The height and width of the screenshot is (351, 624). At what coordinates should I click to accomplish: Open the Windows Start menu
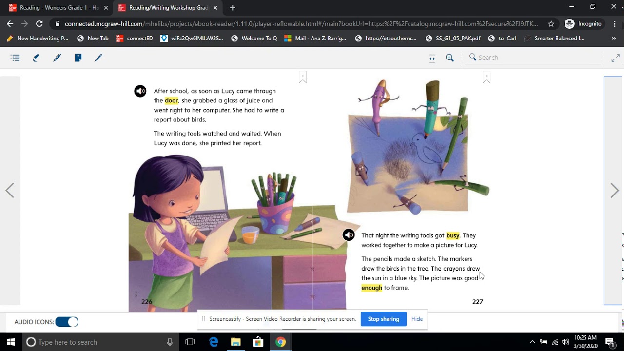pyautogui.click(x=11, y=342)
